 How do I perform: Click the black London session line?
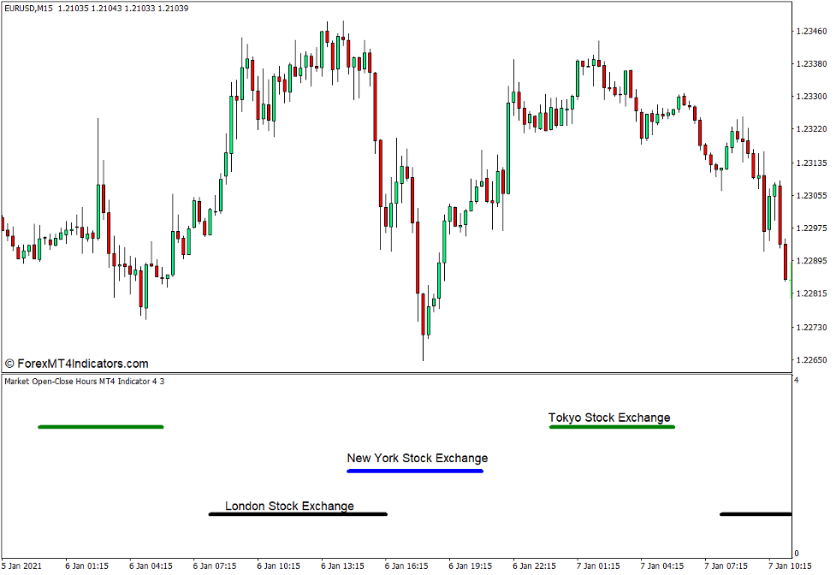pos(298,514)
